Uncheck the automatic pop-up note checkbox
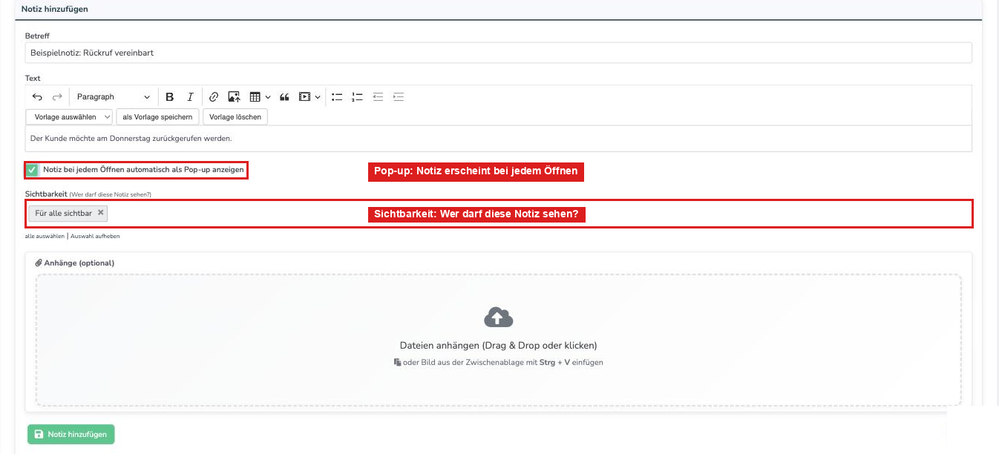Viewport: 999px width, 454px height. (33, 170)
